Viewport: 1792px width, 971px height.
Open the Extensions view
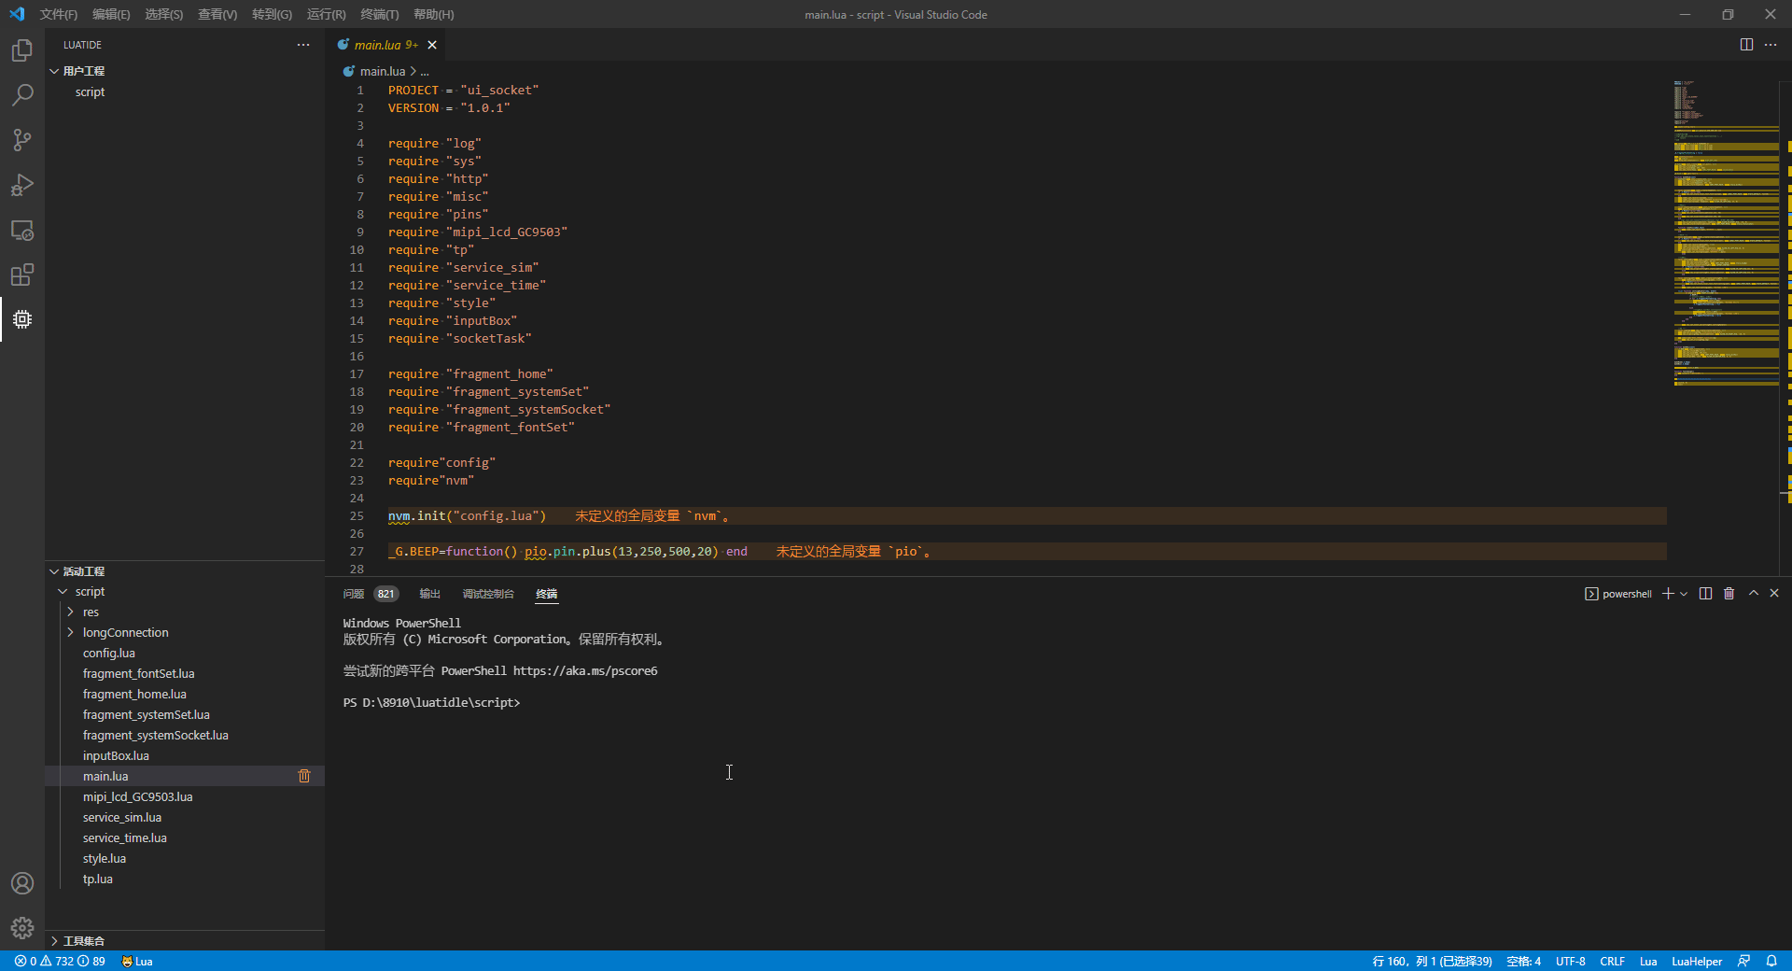tap(22, 274)
